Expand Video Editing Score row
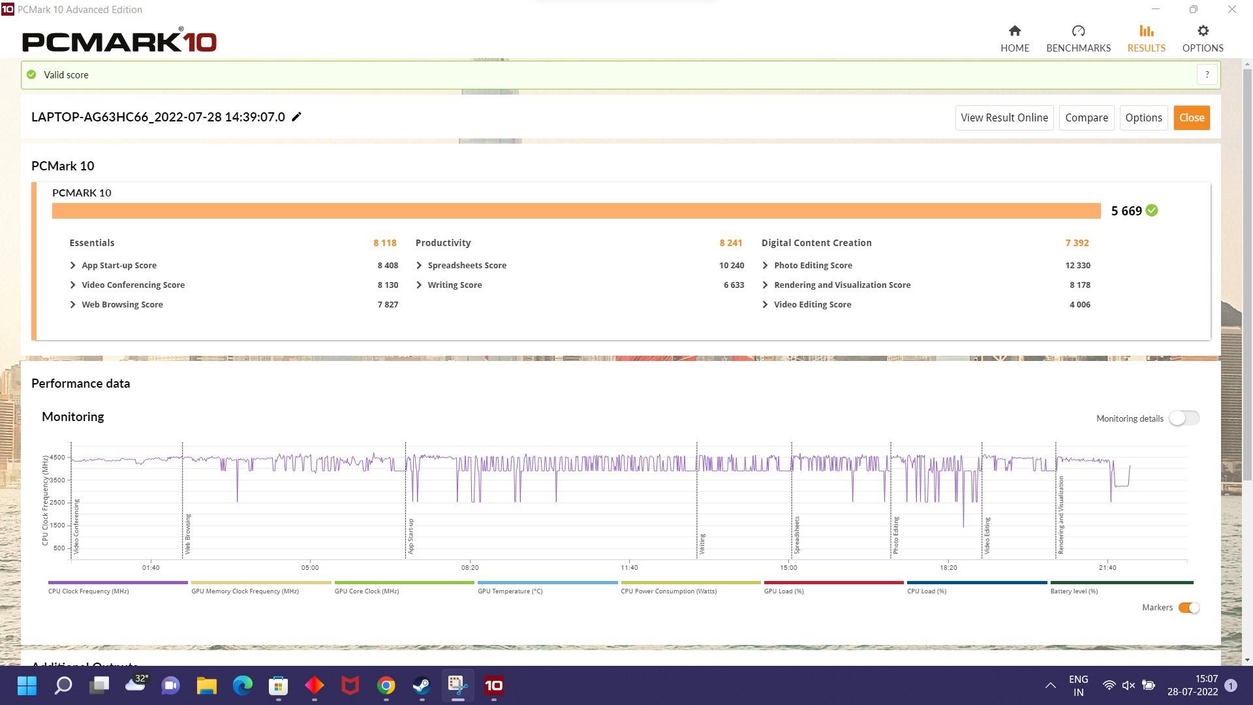Viewport: 1253px width, 705px height. pos(765,305)
